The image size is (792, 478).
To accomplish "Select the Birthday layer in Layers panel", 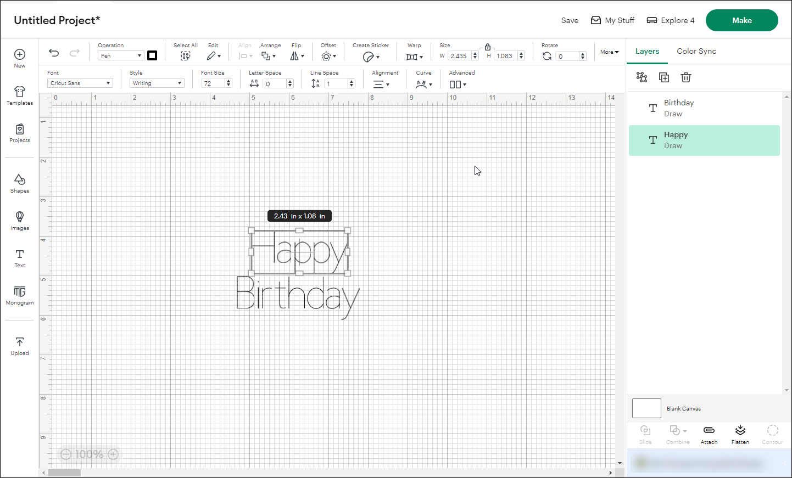I will point(704,108).
